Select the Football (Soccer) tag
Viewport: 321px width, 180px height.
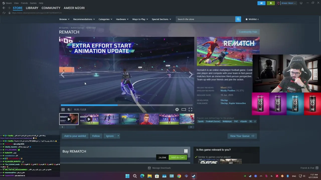click(213, 121)
